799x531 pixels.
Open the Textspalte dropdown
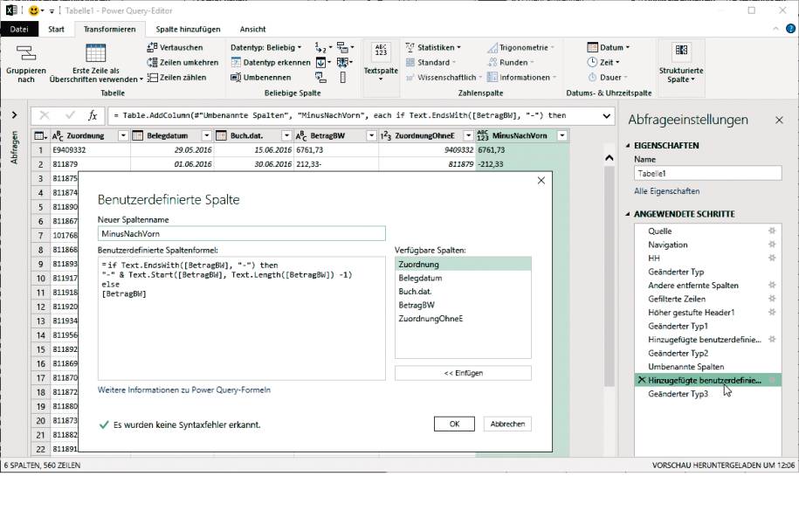click(x=381, y=62)
